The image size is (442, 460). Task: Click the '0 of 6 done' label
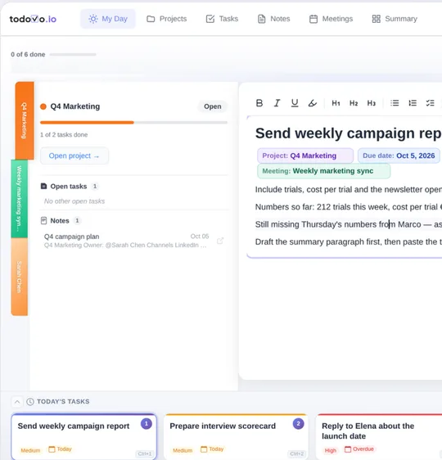(x=28, y=54)
